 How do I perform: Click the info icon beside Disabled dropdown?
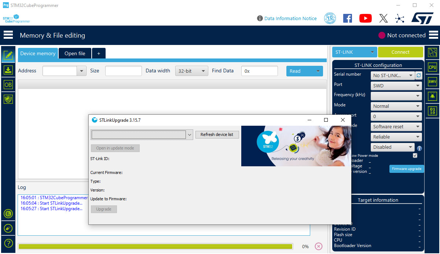click(419, 148)
